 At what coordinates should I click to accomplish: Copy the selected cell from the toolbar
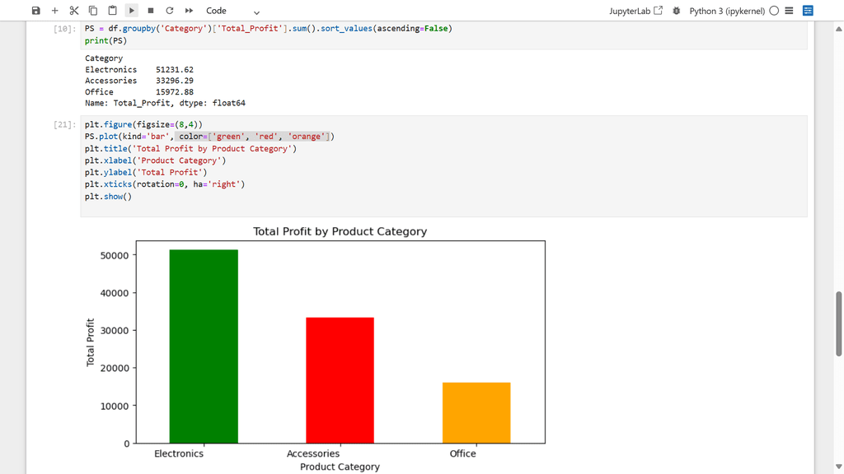click(93, 11)
